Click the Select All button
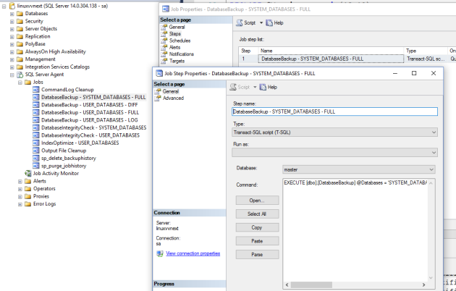Viewport: 456px width, 291px height. pyautogui.click(x=258, y=214)
